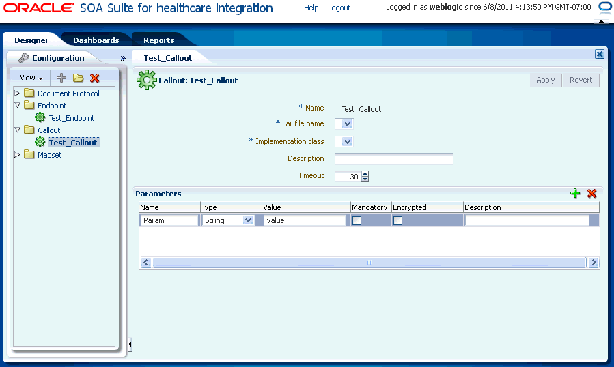Click the Name column header in Parameters
Viewport: 614px width, 367px height.
pyautogui.click(x=169, y=207)
